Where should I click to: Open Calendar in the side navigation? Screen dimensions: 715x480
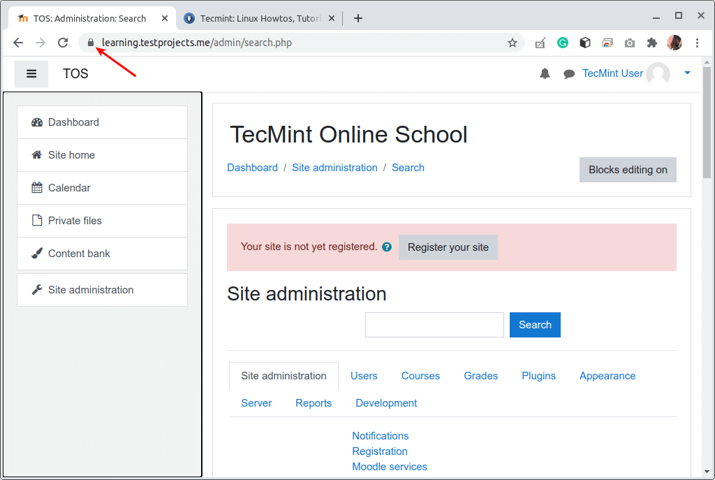coord(102,188)
